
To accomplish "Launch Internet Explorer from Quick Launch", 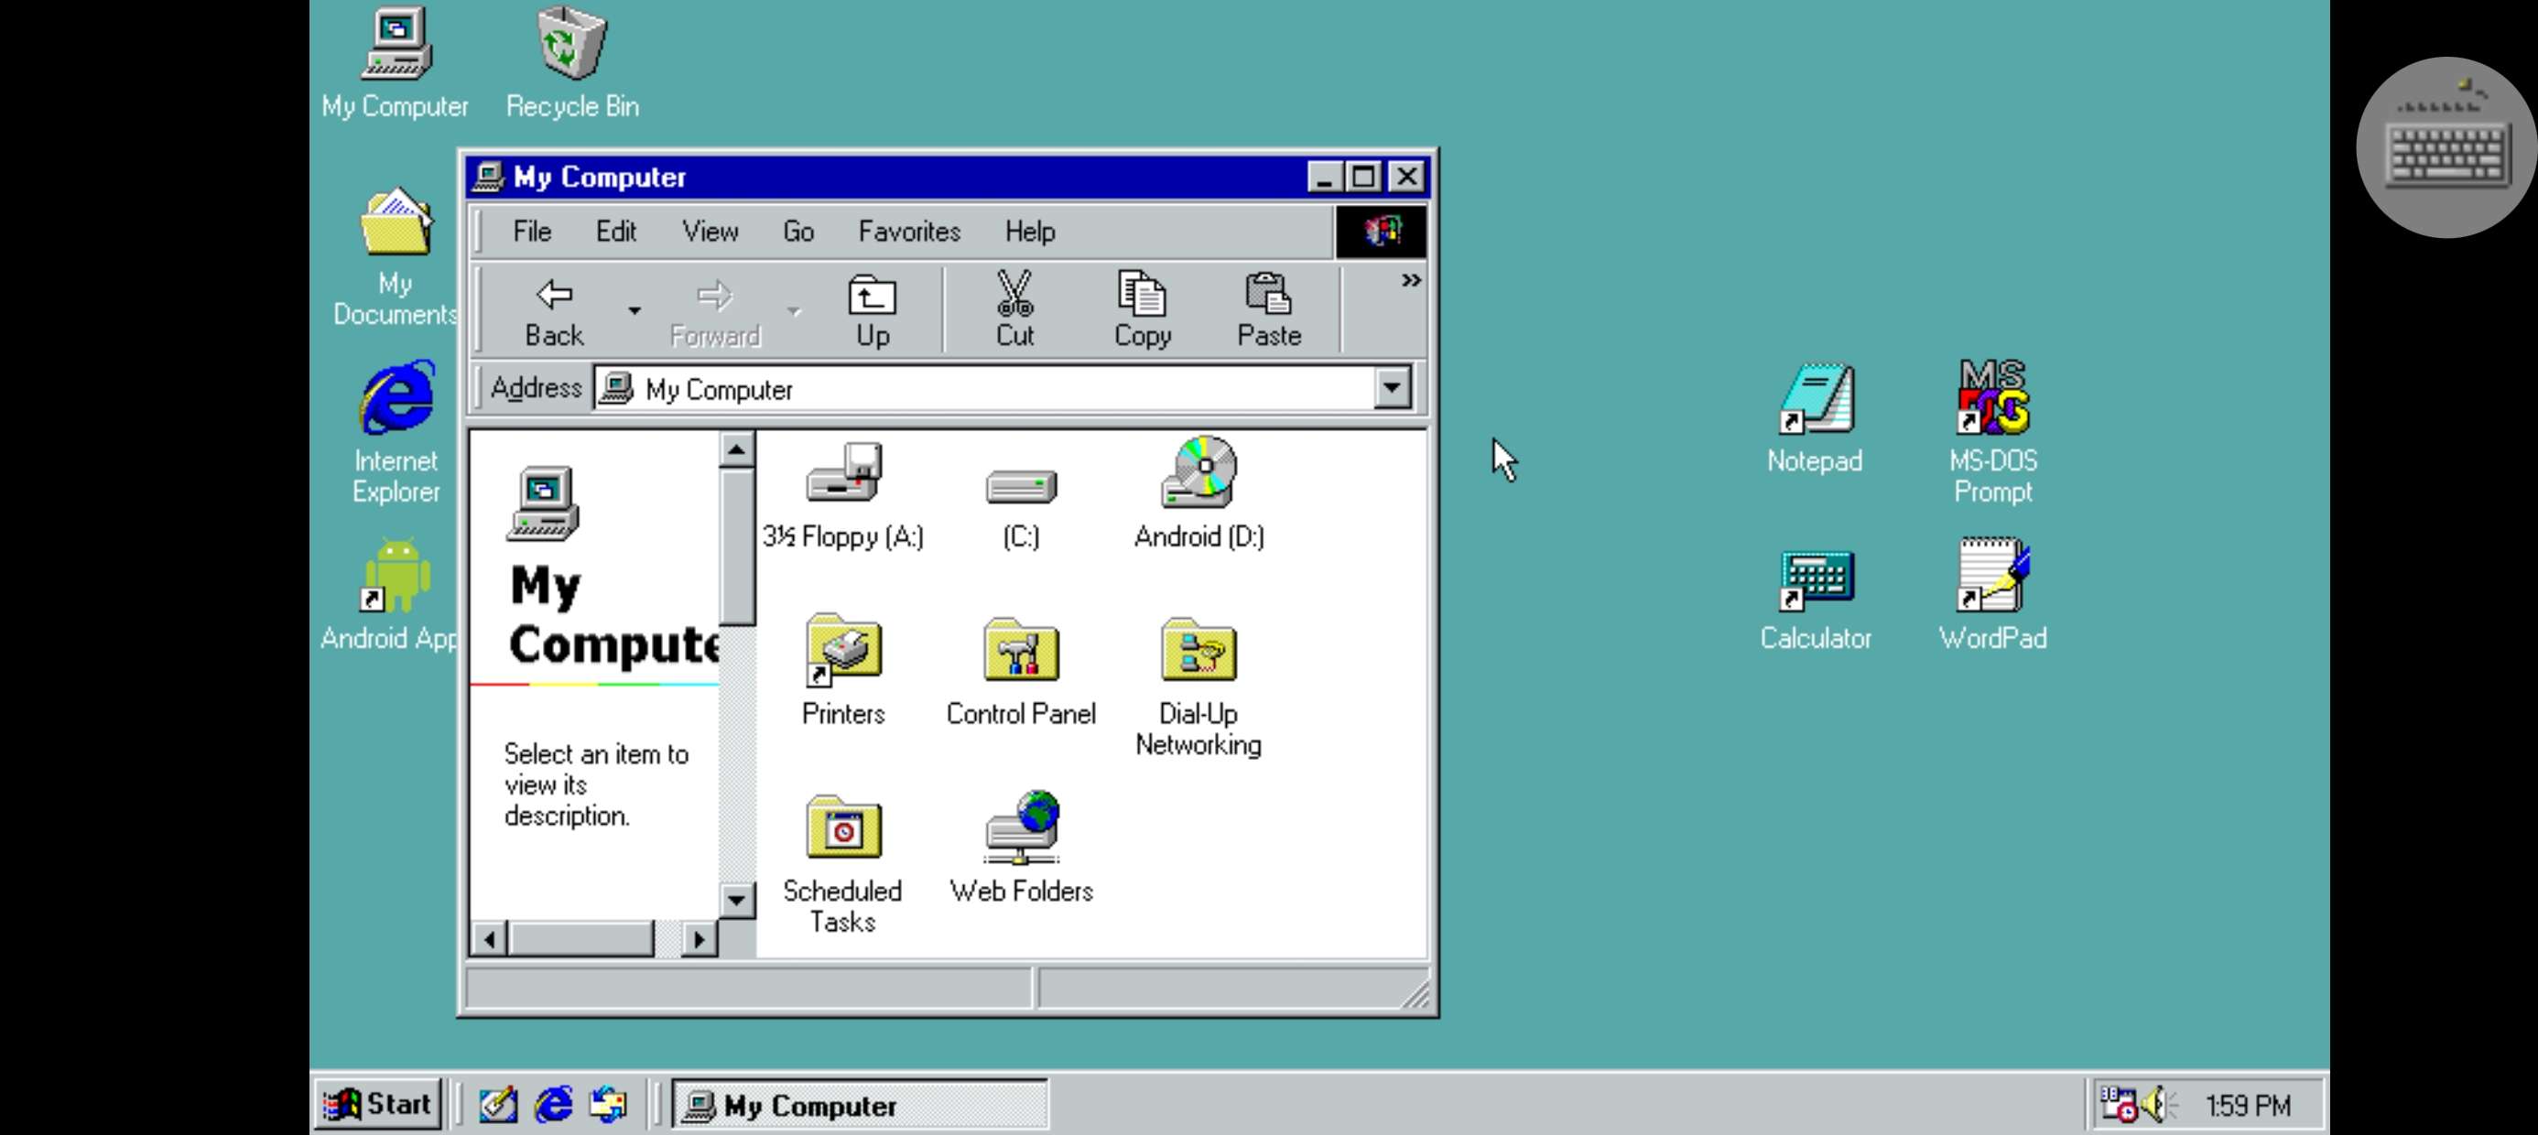I will click(554, 1104).
